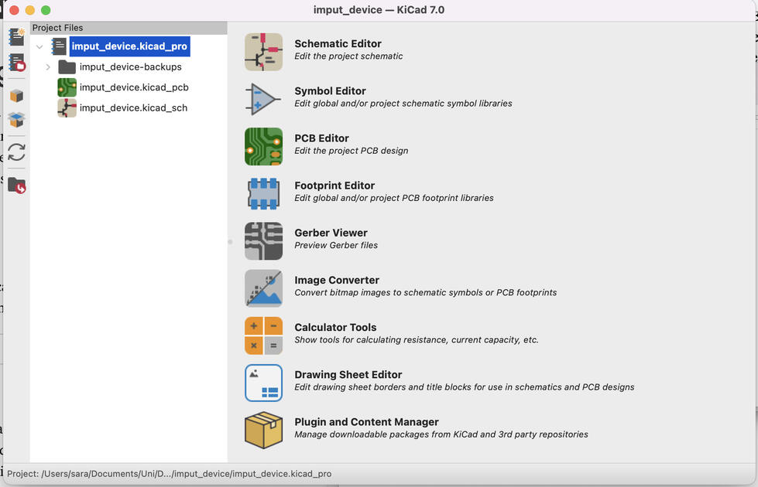Click the Refresh project tree icon
Viewport: 758px width, 487px height.
point(16,152)
